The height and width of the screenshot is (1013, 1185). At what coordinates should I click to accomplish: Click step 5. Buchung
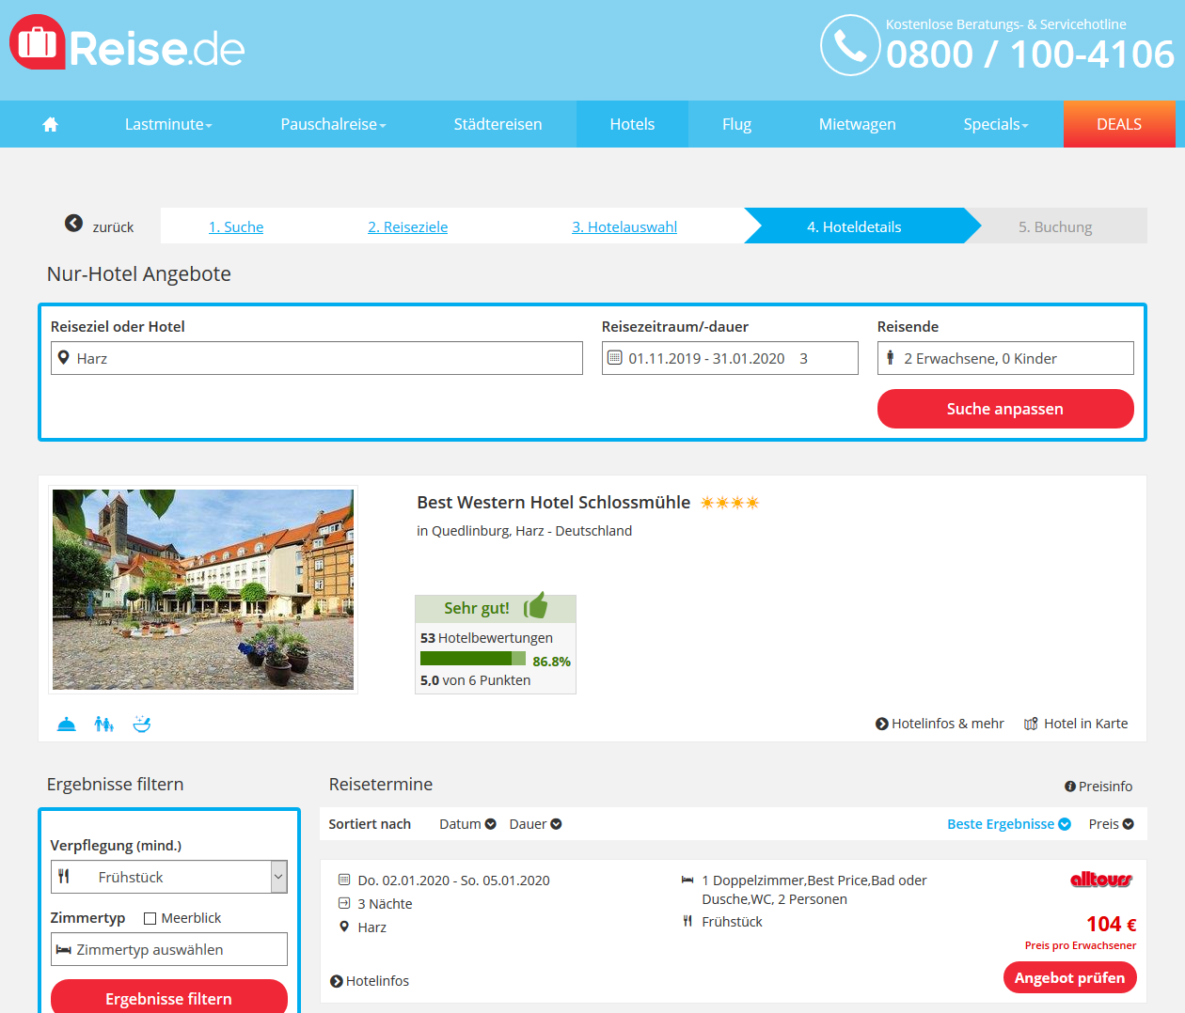click(1055, 226)
